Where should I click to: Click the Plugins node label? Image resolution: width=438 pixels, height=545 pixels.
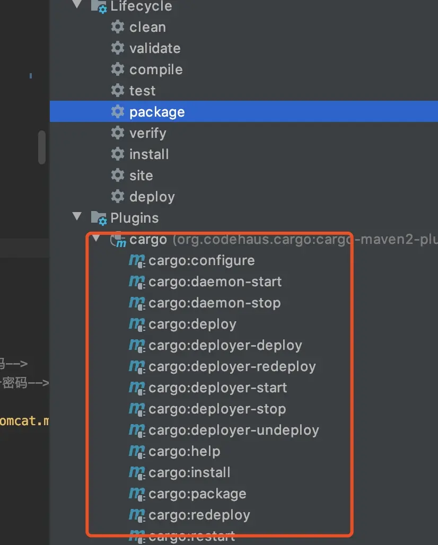coord(135,218)
